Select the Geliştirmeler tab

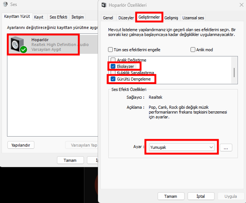[149, 17]
